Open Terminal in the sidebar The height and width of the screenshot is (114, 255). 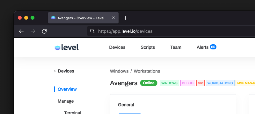click(73, 112)
